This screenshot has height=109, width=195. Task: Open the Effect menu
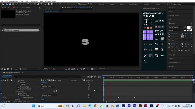(x=27, y=1)
